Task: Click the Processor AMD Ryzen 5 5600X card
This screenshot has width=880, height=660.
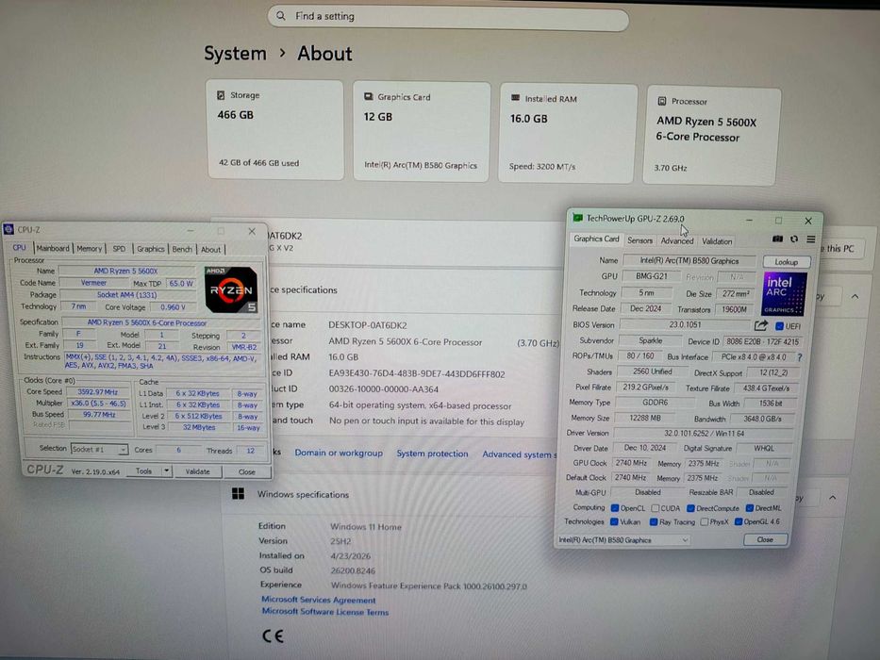Action: (711, 135)
